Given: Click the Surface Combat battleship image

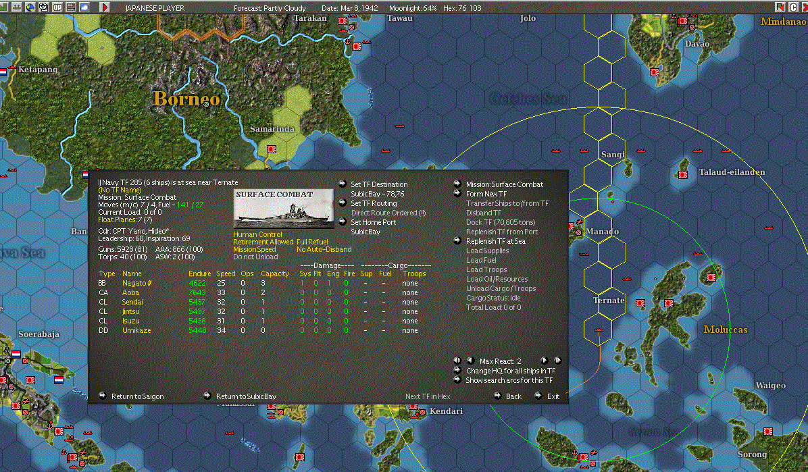Looking at the screenshot, I should (x=284, y=208).
